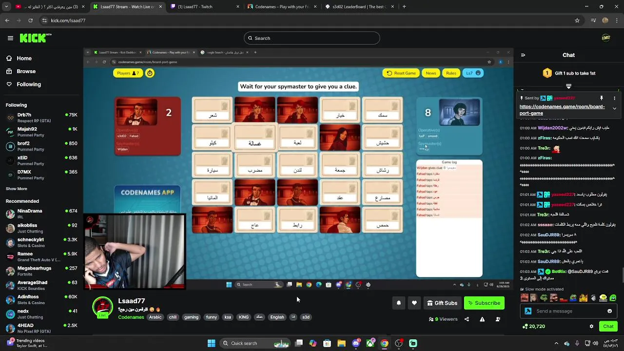Screen dimensions: 624x351
Task: Open a new browser tab
Action: tap(404, 7)
